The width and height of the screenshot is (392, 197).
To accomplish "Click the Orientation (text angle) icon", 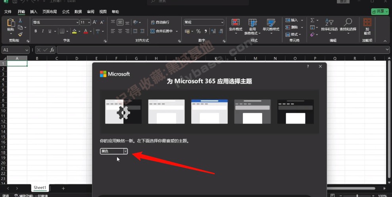I will pyautogui.click(x=135, y=22).
